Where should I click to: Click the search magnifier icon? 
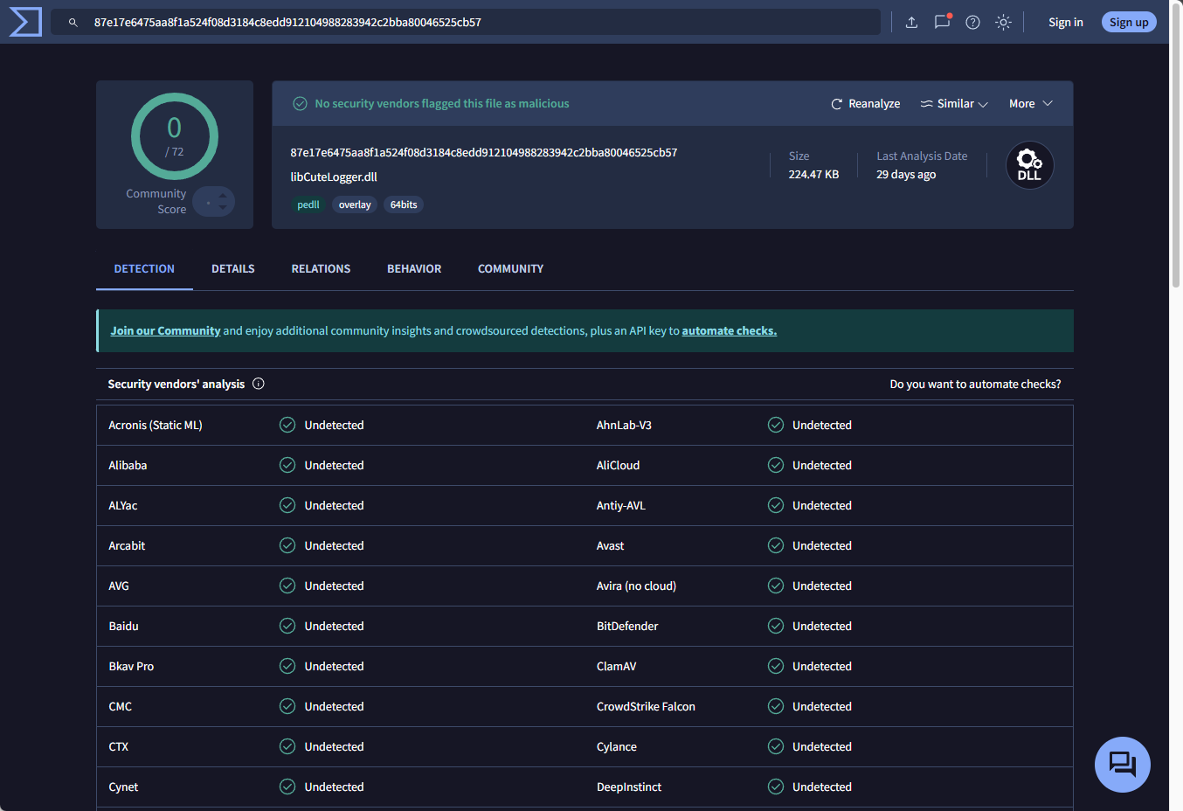tap(73, 23)
